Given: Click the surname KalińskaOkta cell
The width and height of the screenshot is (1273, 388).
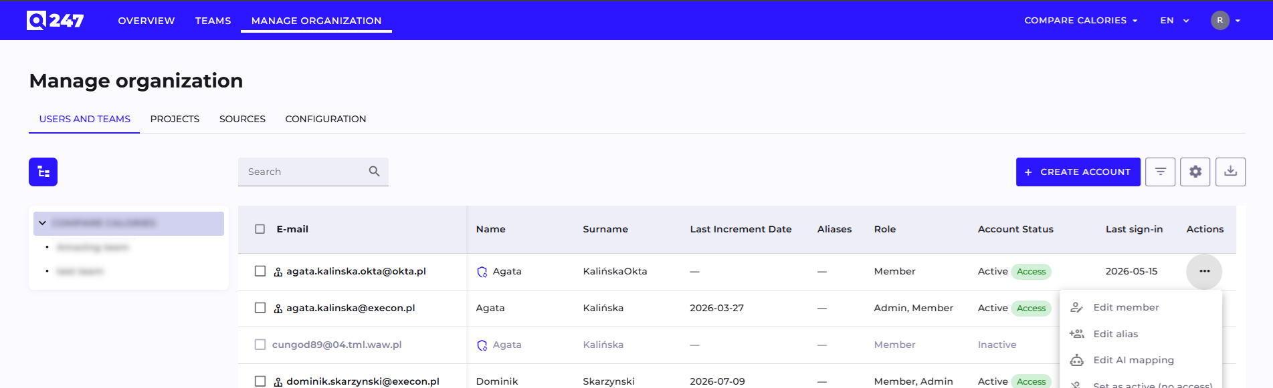Looking at the screenshot, I should click(x=615, y=271).
